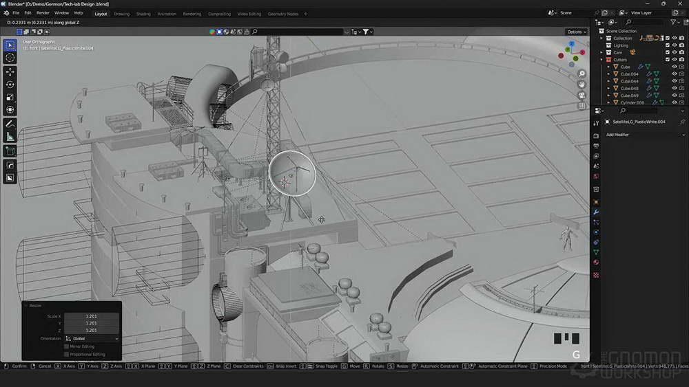Screen dimensions: 689x387
Task: Switch to the Geometry Nodes workspace tab
Action: coord(283,14)
